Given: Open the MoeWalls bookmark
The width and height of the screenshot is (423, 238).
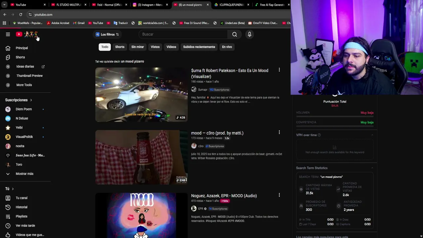Looking at the screenshot, I should [x=27, y=23].
